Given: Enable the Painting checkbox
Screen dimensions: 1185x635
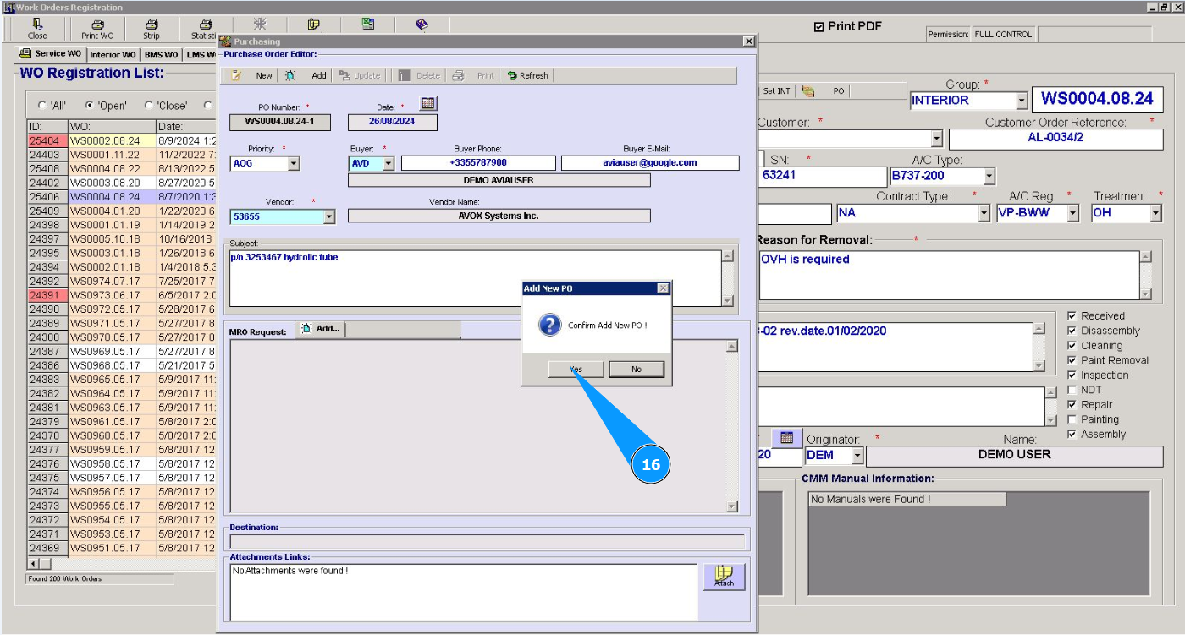Looking at the screenshot, I should tap(1072, 419).
